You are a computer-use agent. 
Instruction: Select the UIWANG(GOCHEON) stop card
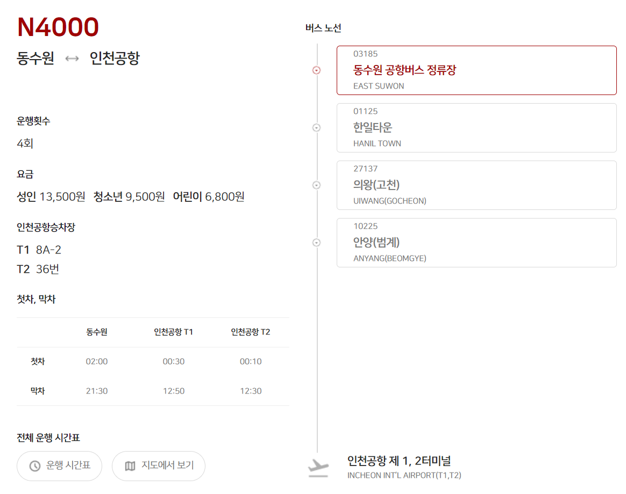(x=476, y=185)
